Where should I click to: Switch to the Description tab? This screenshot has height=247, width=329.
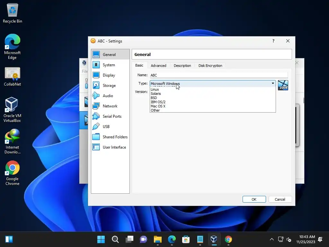(x=182, y=66)
